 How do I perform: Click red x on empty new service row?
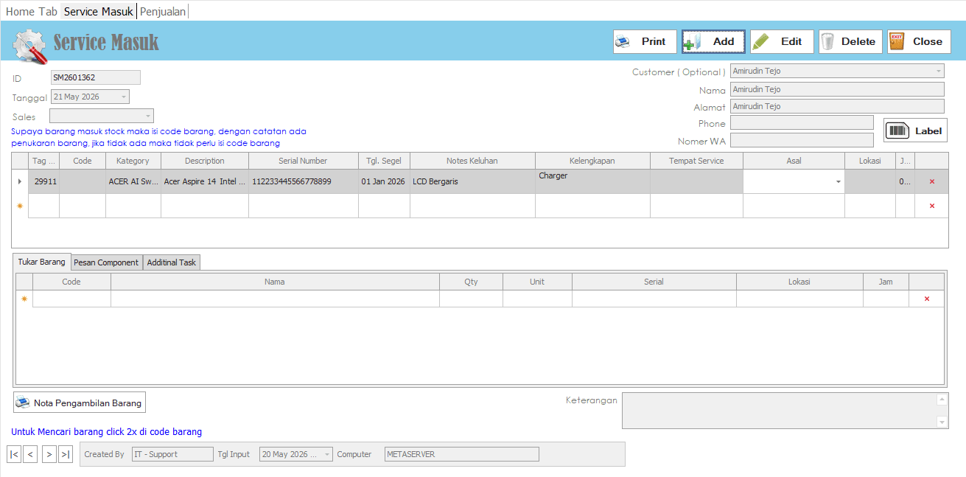[x=931, y=206]
